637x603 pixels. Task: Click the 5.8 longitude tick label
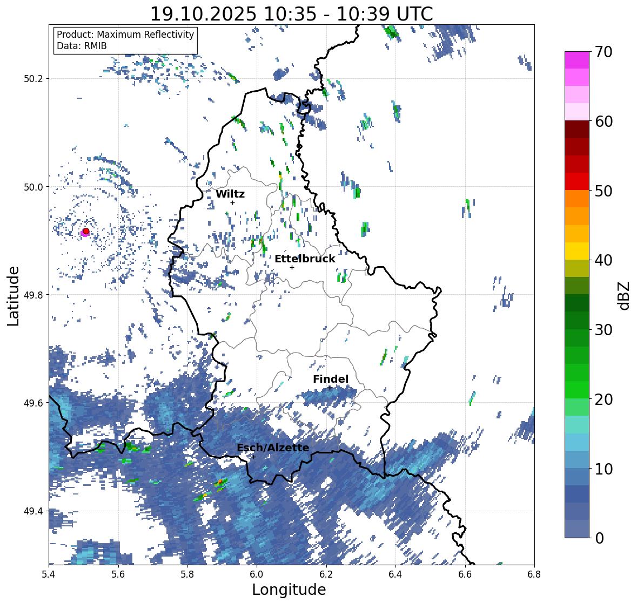point(187,574)
